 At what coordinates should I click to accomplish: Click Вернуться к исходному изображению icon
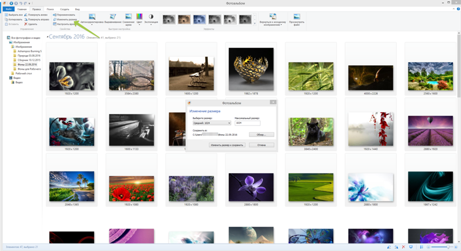click(x=273, y=17)
